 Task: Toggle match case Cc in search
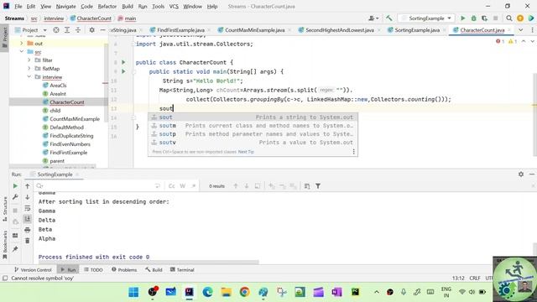[171, 186]
